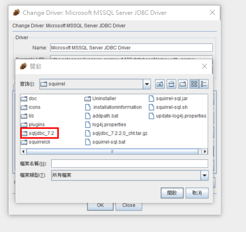Create a new folder in squirrel
Viewport: 246px width, 232px height.
pos(183,84)
